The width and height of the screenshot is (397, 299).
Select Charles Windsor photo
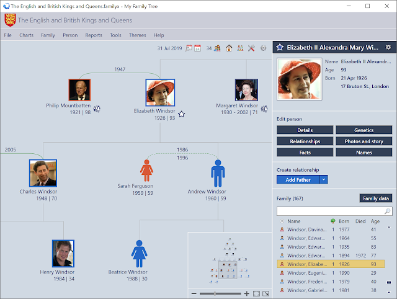tap(43, 173)
